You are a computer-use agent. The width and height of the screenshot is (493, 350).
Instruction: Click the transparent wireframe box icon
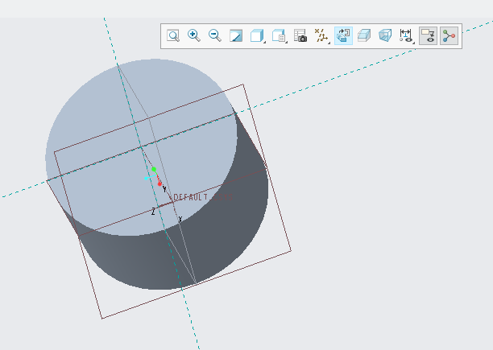click(385, 35)
